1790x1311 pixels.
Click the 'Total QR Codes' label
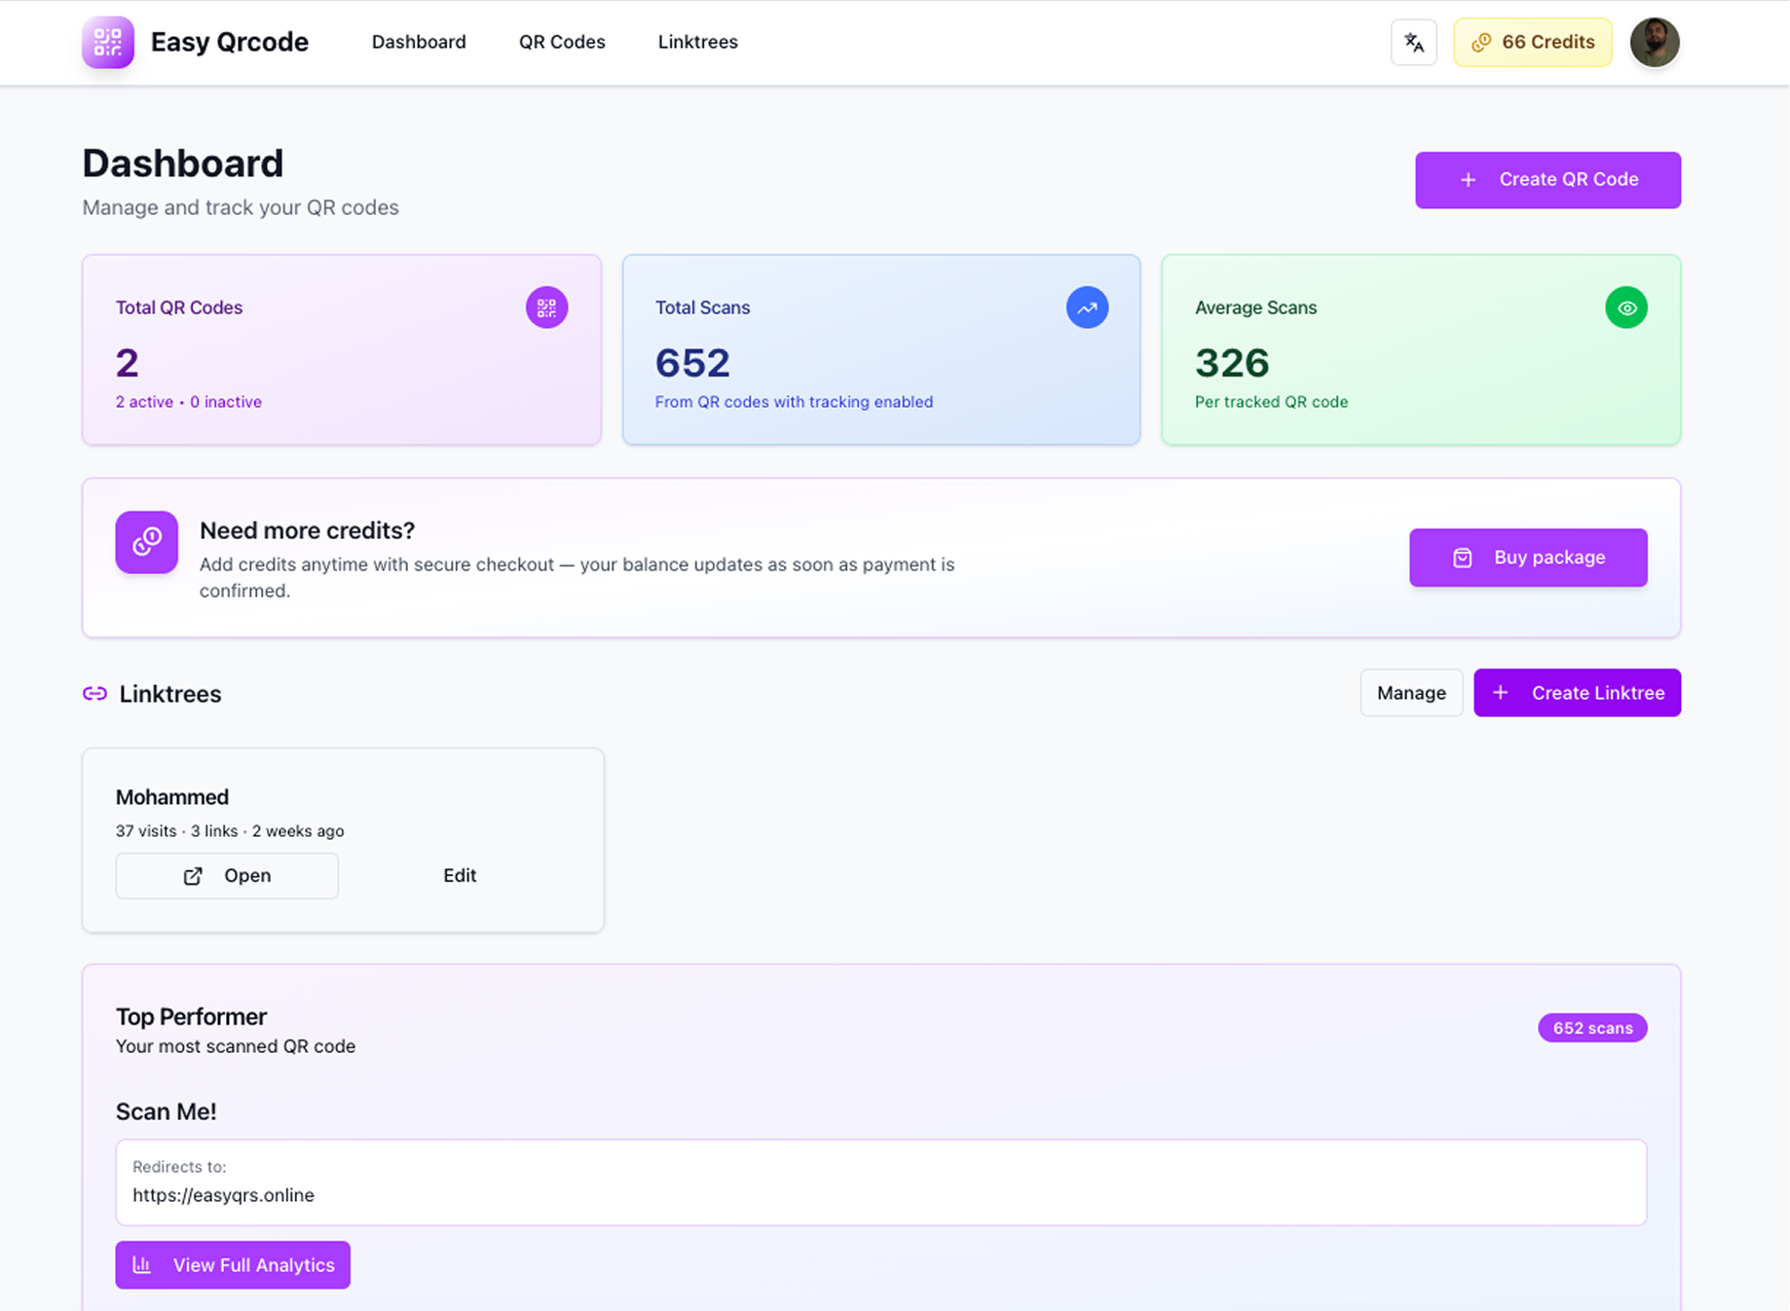point(179,308)
